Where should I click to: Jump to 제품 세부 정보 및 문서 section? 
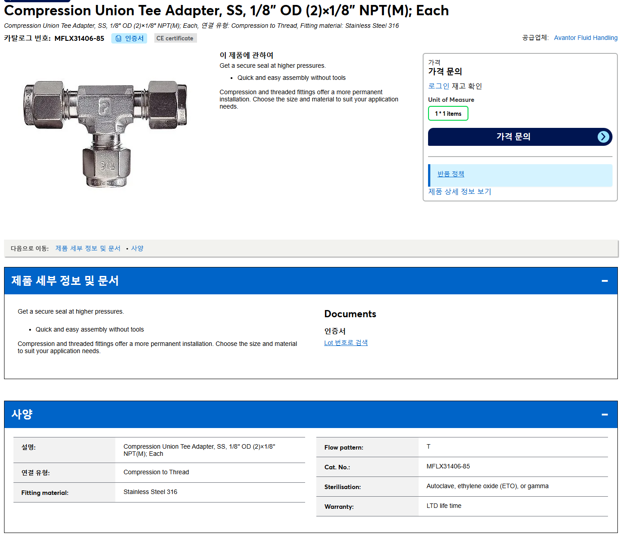pos(88,248)
